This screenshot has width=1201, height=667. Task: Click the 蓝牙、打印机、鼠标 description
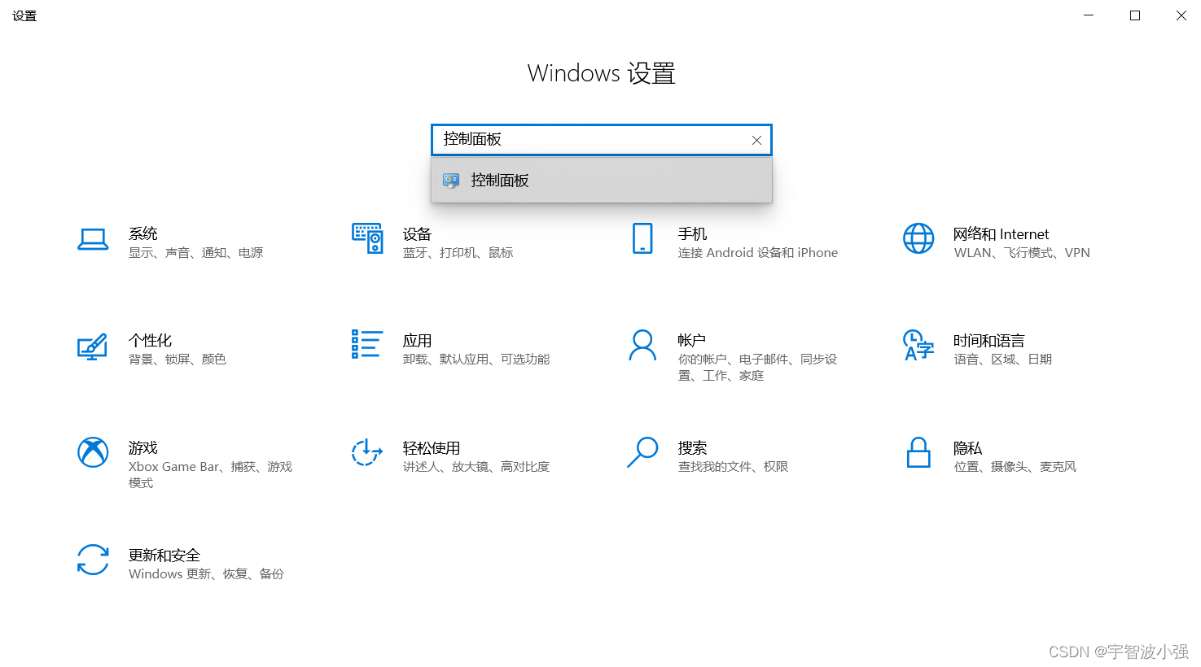pyautogui.click(x=458, y=253)
